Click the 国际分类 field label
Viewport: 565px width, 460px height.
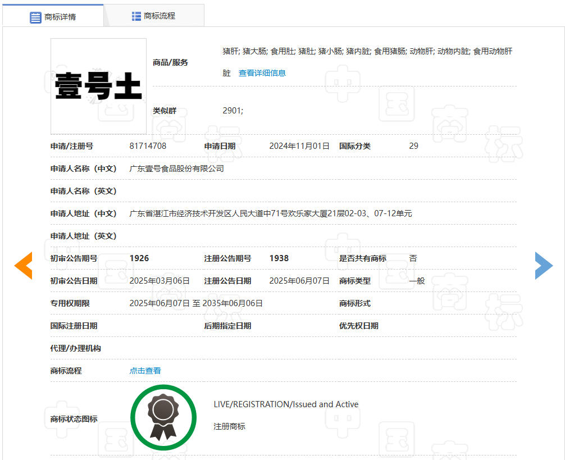click(x=355, y=146)
